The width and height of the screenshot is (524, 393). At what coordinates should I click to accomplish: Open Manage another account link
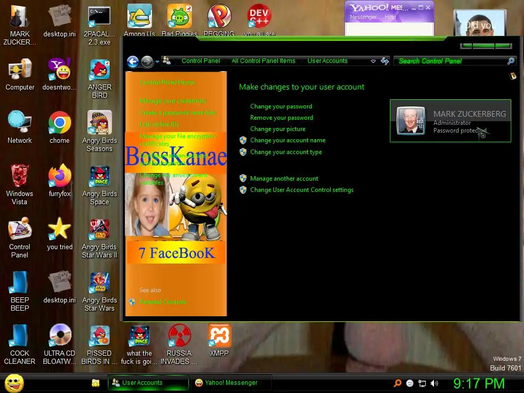point(284,179)
